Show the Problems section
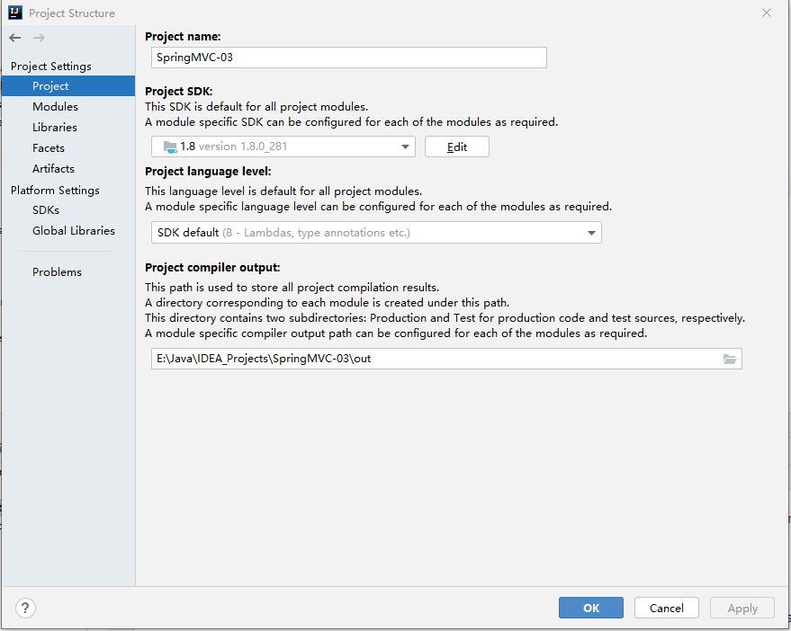This screenshot has height=631, width=791. [57, 272]
